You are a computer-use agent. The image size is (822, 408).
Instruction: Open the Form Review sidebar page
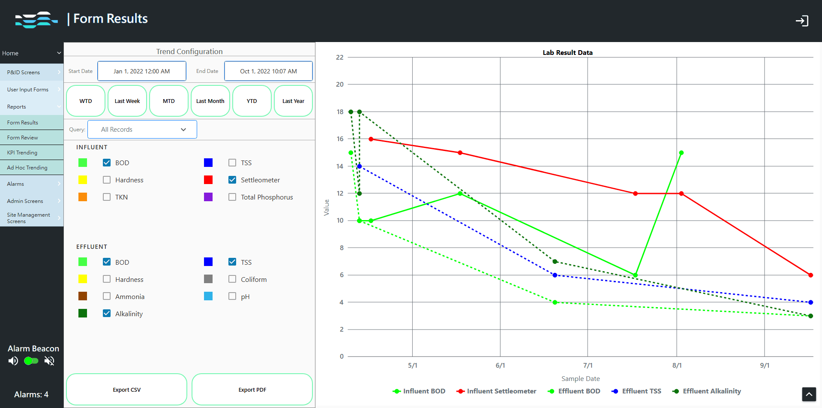tap(32, 137)
